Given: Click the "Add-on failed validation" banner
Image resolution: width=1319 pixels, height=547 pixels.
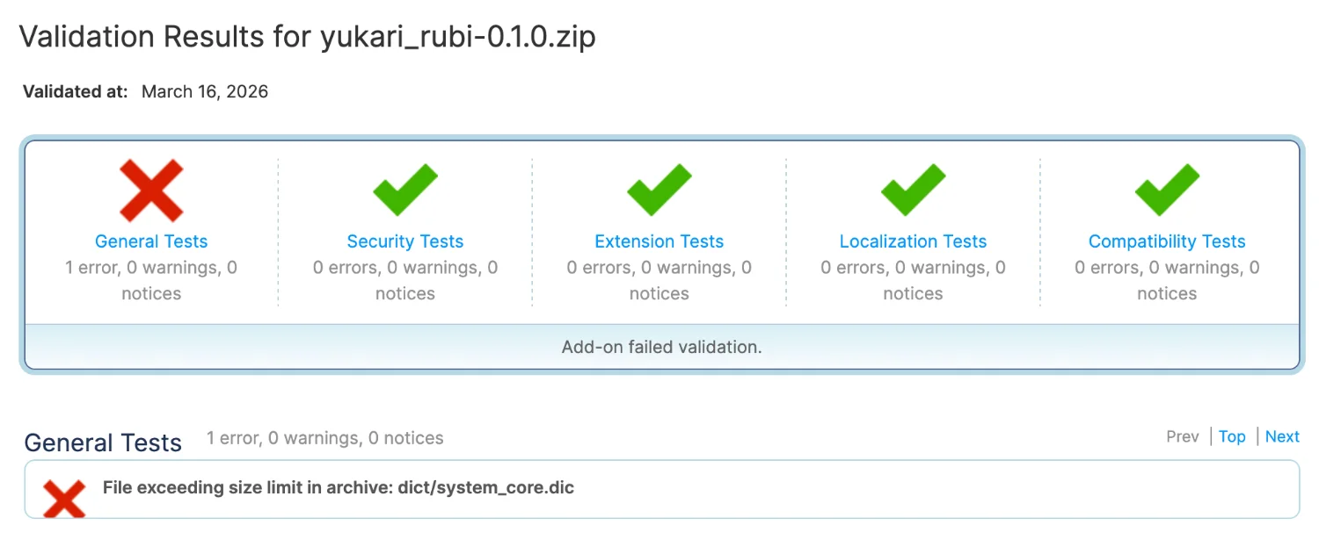Looking at the screenshot, I should (661, 347).
